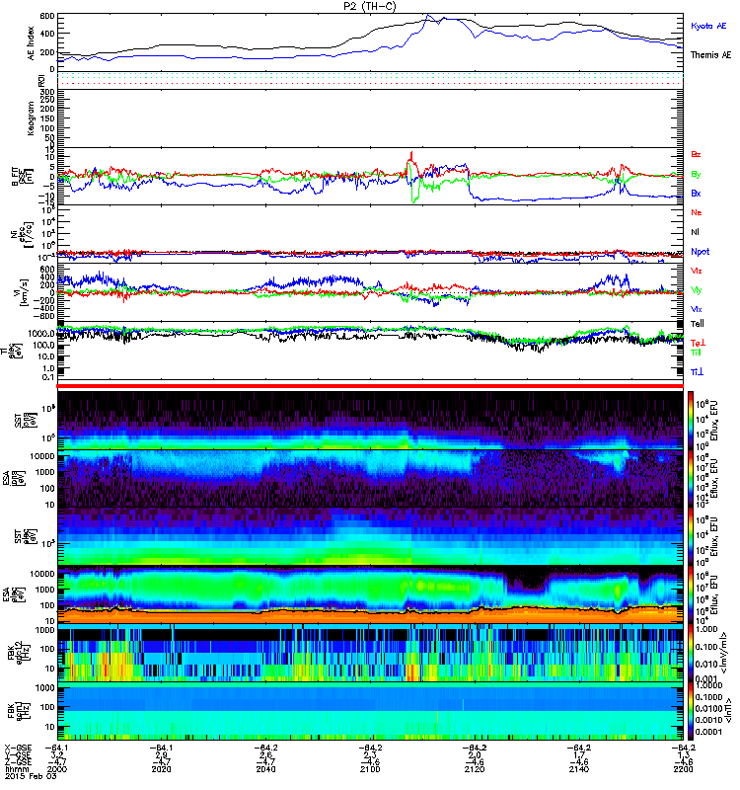The width and height of the screenshot is (740, 790).
Task: Click the blue Ti-perpendicular legend label
Action: pos(697,372)
